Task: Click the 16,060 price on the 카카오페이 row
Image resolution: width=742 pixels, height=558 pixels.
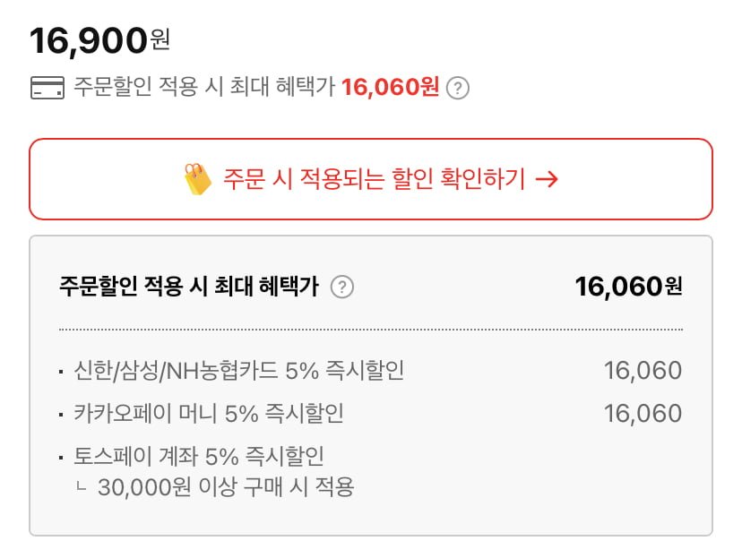Action: point(643,414)
